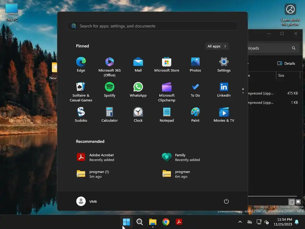Open Edge from pinned apps
This screenshot has height=229, width=305.
click(81, 65)
